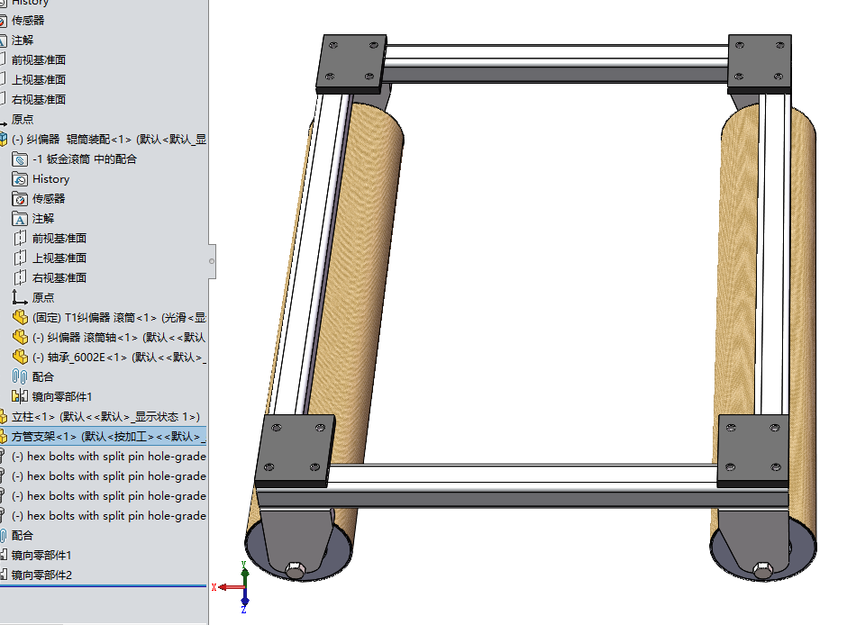Select the lower-left gray mounting plate
The width and height of the screenshot is (847, 625).
(x=295, y=450)
